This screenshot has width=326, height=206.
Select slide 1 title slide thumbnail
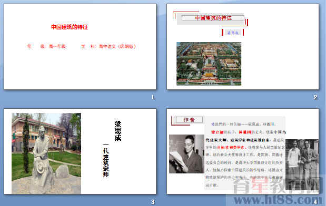click(80, 47)
